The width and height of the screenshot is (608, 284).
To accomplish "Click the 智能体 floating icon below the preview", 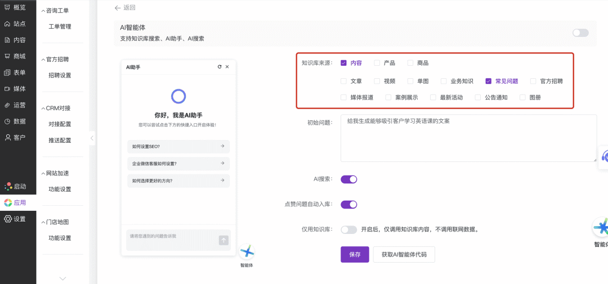I will [x=247, y=252].
